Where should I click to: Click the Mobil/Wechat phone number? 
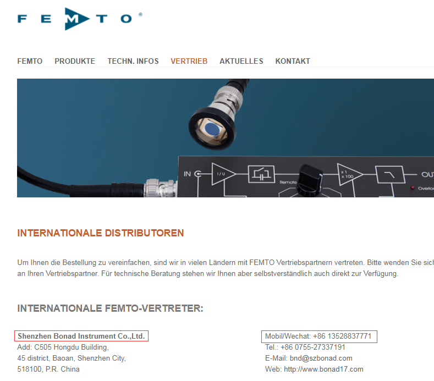(x=342, y=336)
